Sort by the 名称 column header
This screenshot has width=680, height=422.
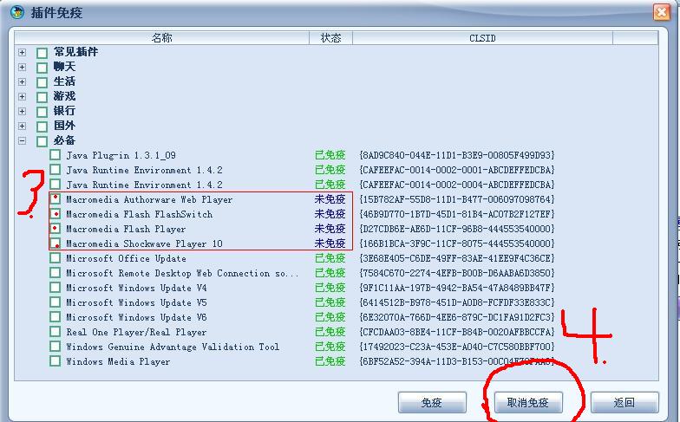(x=161, y=38)
